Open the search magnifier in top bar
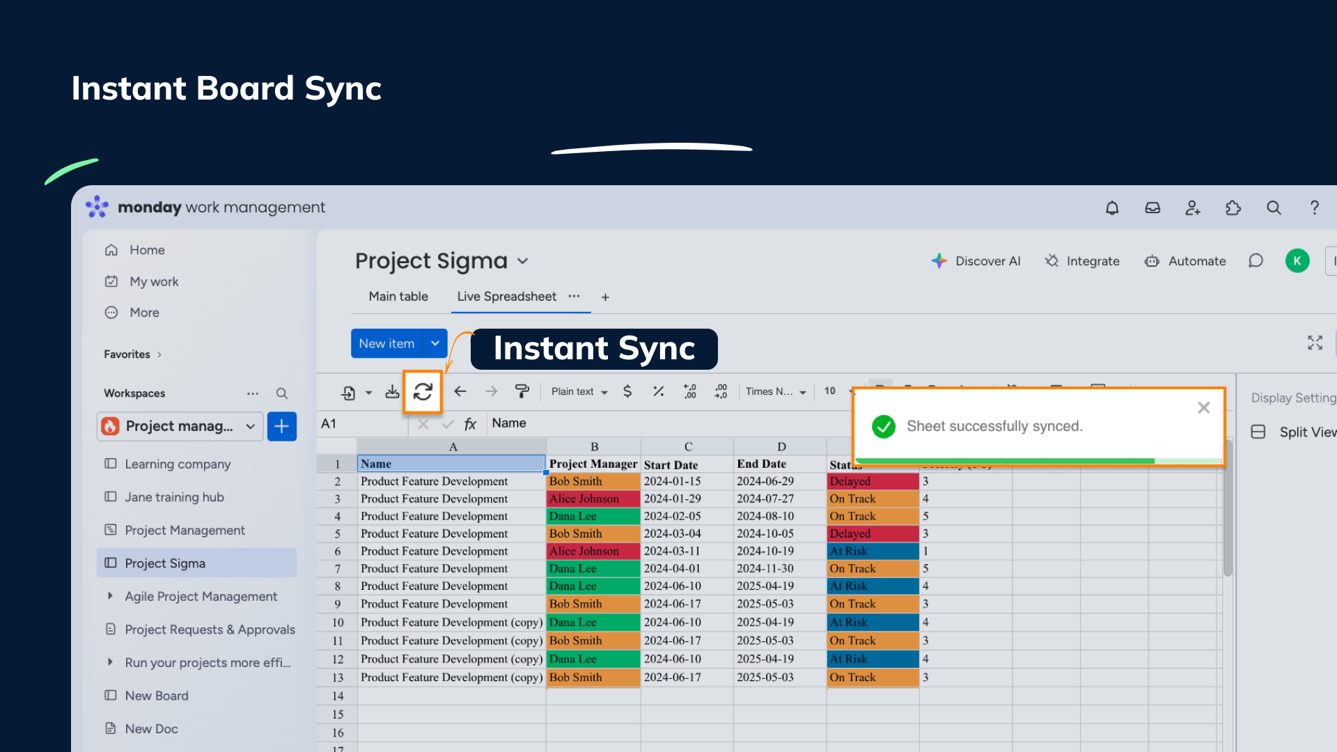The height and width of the screenshot is (752, 1337). pyautogui.click(x=1274, y=207)
